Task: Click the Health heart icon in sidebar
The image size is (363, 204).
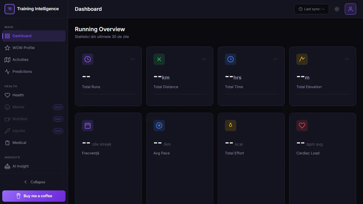Action: coord(7,95)
